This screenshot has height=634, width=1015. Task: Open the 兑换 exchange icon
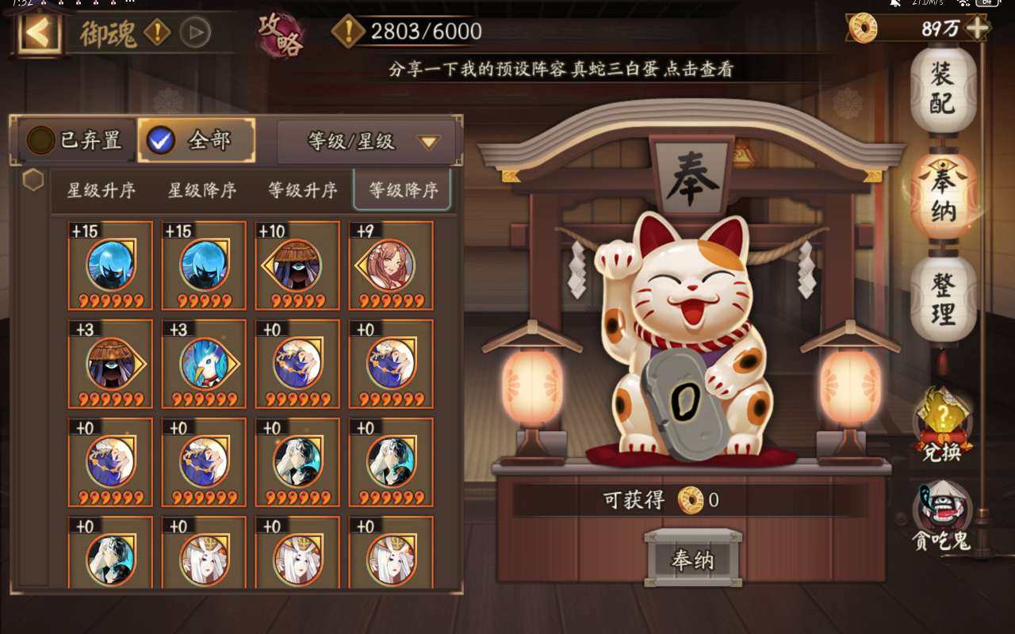[x=942, y=428]
